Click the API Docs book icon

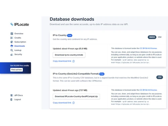pos(12,95)
